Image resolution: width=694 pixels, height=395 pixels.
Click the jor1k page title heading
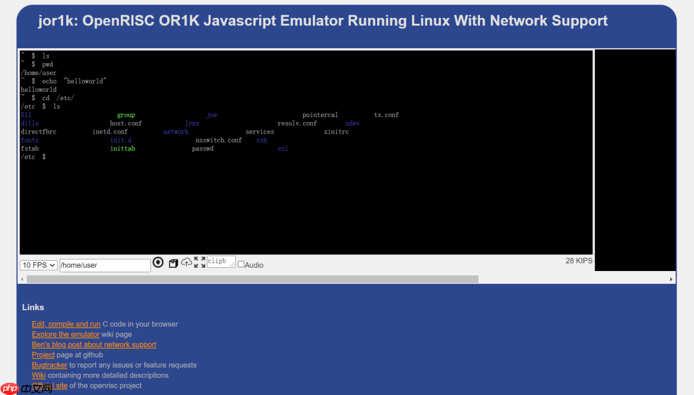click(x=323, y=21)
